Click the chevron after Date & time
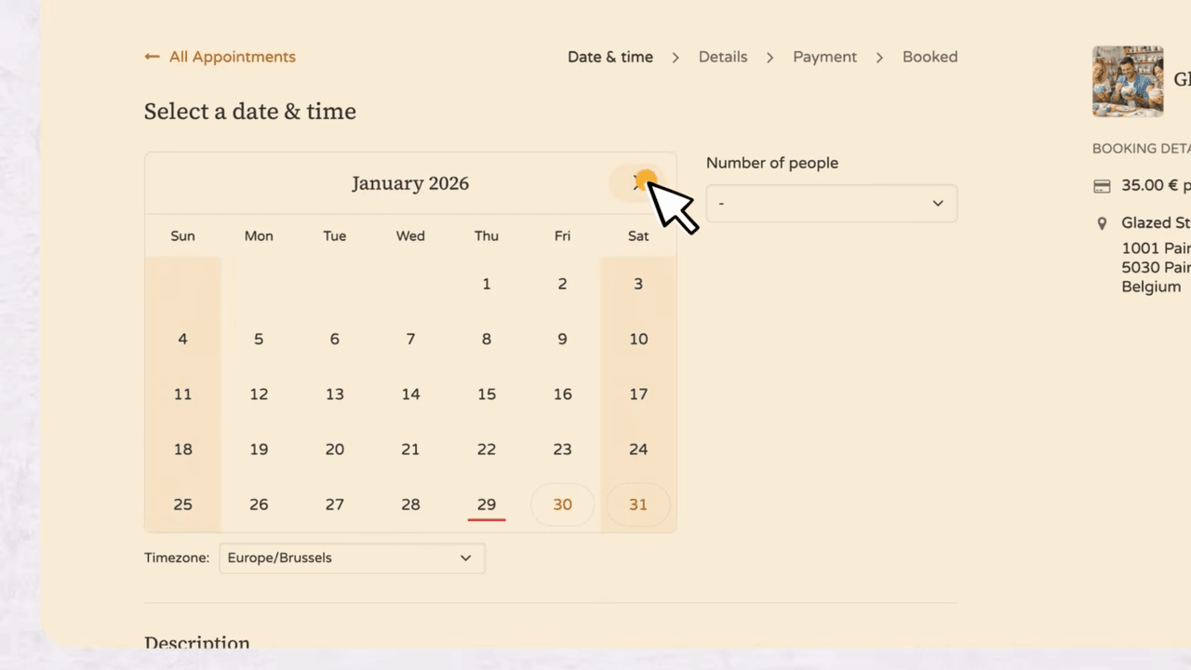Screen dimensions: 1191x670 tap(676, 58)
